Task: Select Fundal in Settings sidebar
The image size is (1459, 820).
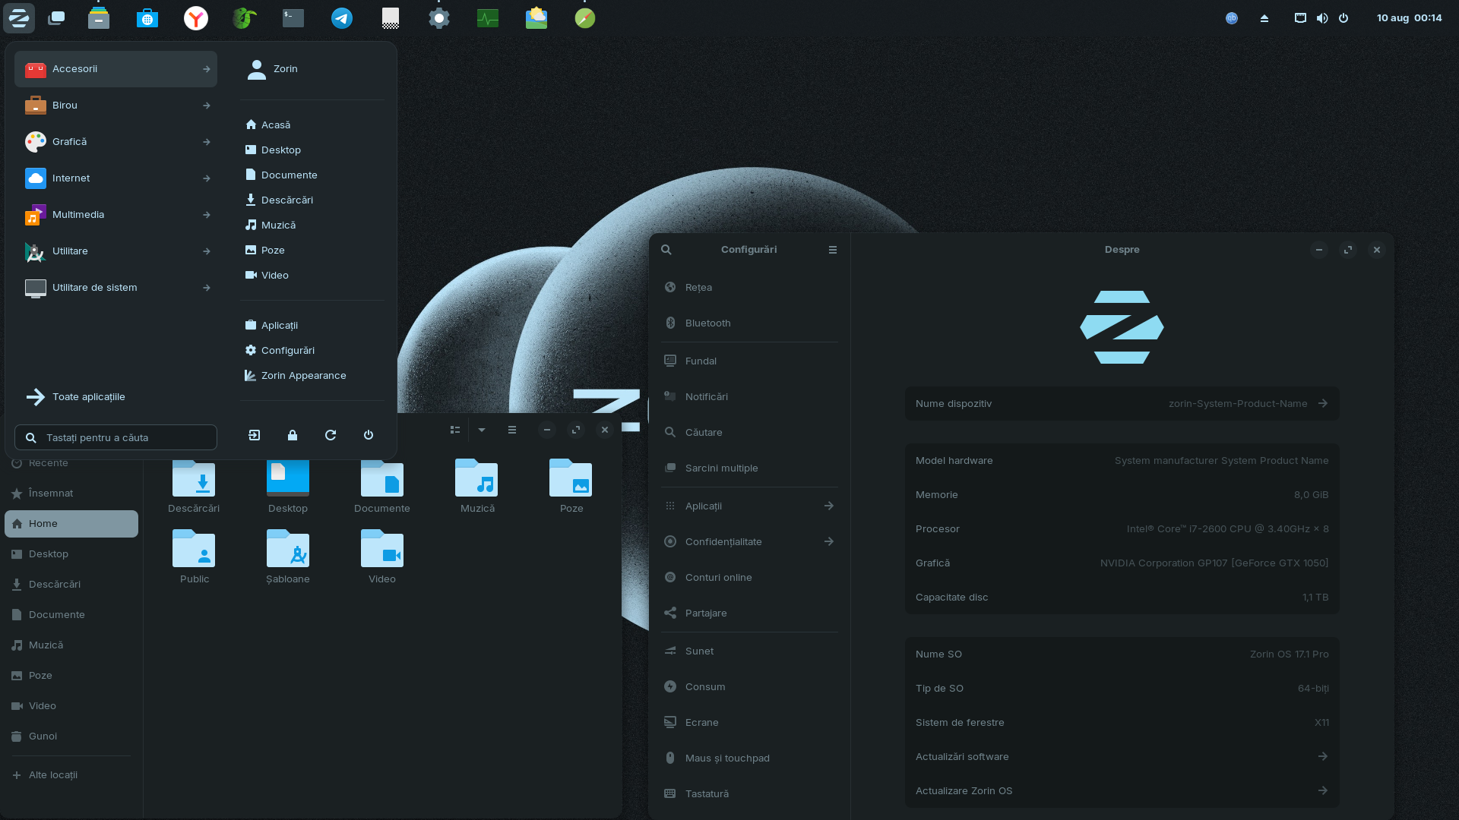Action: 749,361
